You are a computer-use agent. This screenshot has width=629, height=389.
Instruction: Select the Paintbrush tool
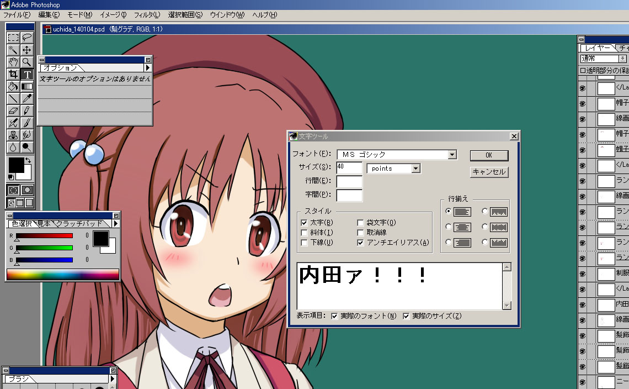point(27,123)
